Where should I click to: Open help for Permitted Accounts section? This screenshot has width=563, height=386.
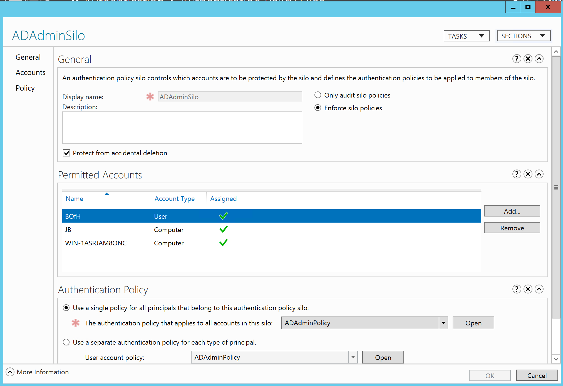click(517, 174)
